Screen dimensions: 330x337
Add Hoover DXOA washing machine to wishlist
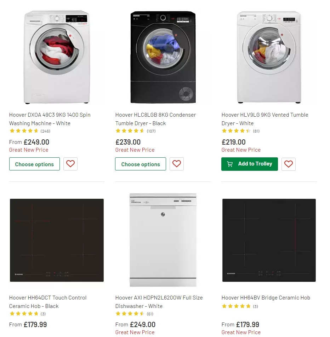tap(70, 164)
